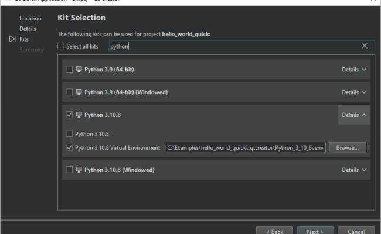Enable the Python 3.9 (64-bit) kit checkbox
This screenshot has width=381, height=234.
69,70
